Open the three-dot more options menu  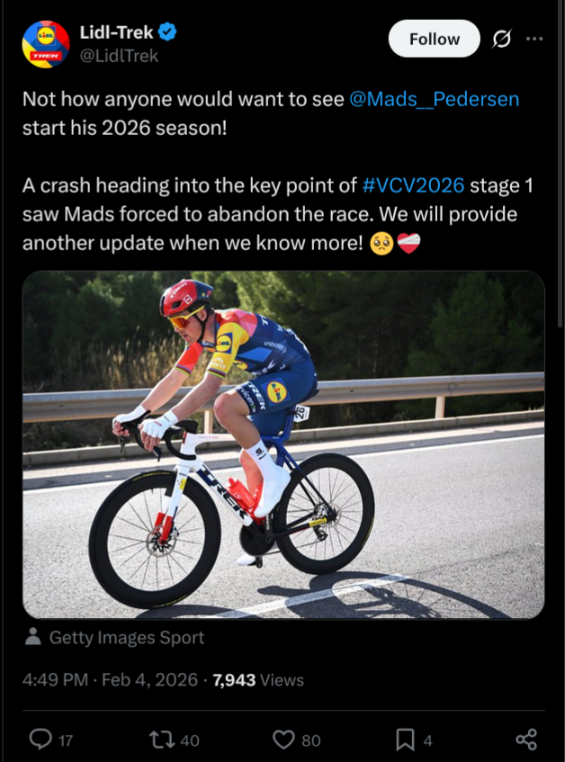pyautogui.click(x=534, y=39)
